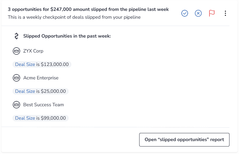Click the Deal Size link for $25,000.00
Image resolution: width=239 pixels, height=154 pixels.
(x=25, y=91)
